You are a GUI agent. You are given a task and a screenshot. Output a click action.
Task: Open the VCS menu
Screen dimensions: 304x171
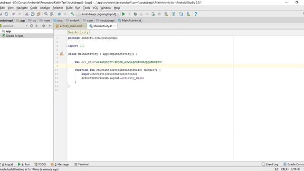[x=95, y=8]
